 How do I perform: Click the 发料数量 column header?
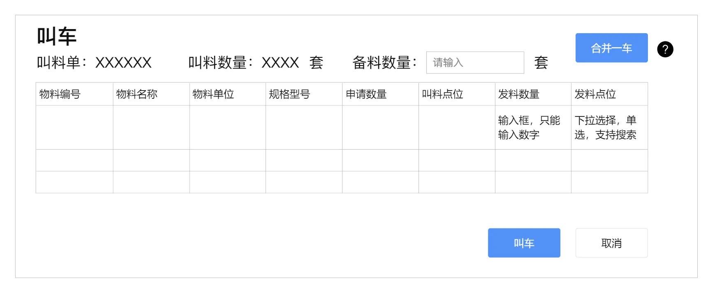coord(533,94)
